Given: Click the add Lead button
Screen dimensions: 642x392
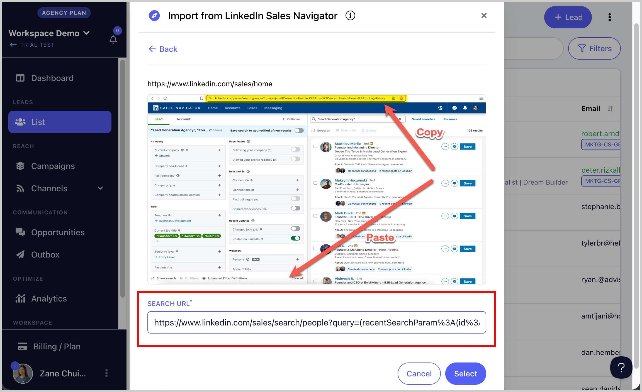Looking at the screenshot, I should (568, 17).
